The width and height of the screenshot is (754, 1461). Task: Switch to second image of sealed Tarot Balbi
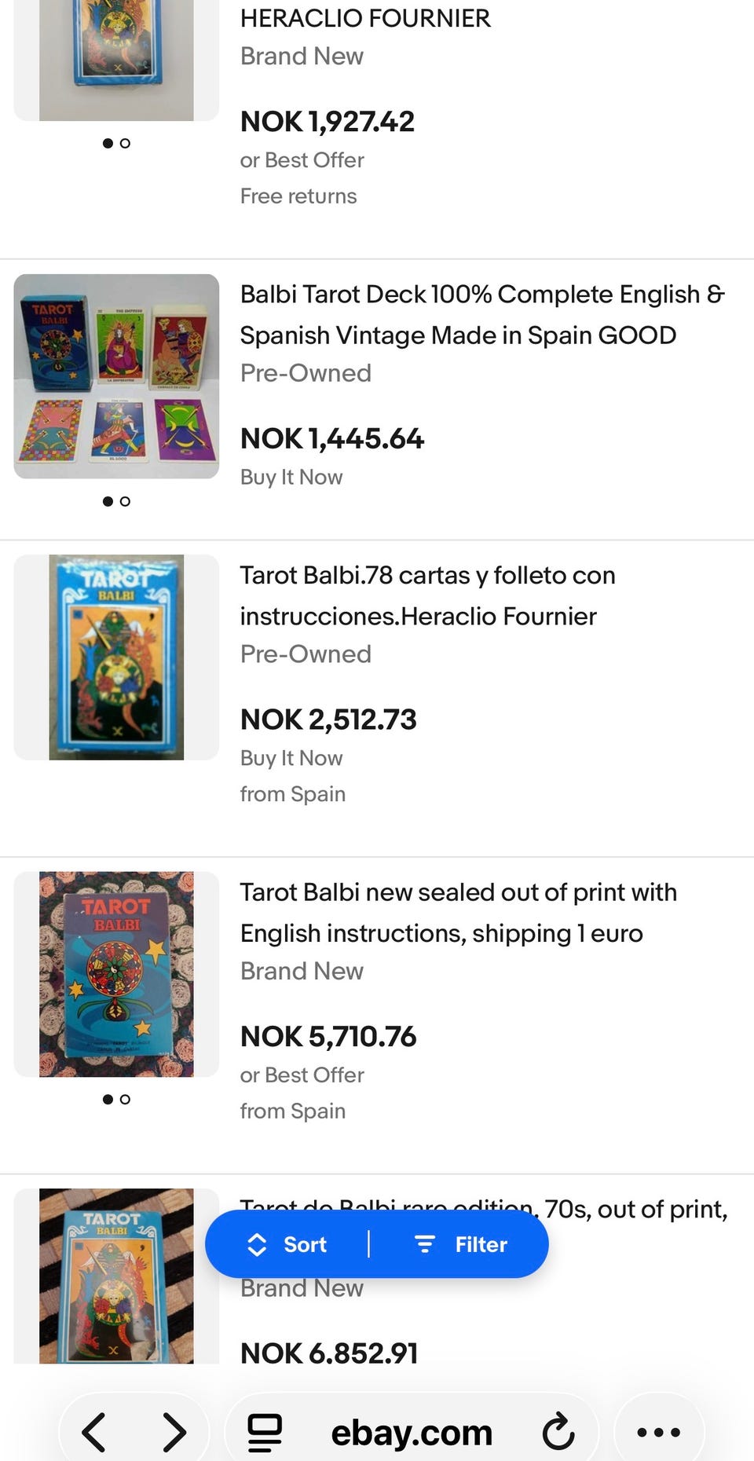[x=125, y=1099]
